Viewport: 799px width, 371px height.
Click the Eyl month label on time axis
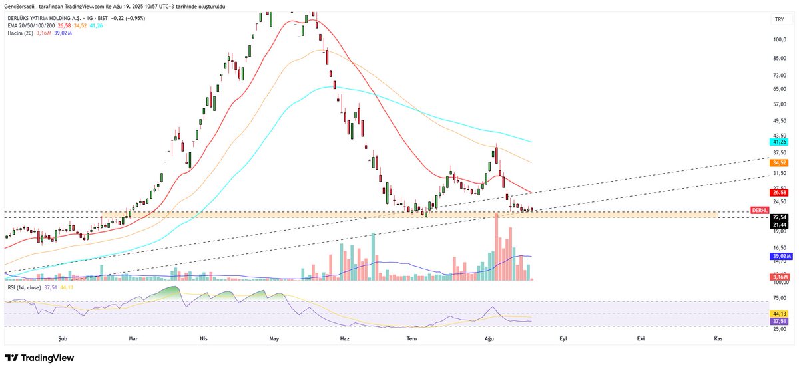point(563,339)
